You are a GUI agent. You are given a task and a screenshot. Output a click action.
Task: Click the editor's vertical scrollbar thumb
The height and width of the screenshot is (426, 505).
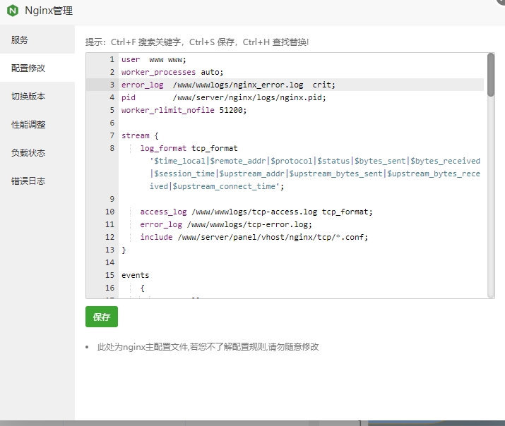pyautogui.click(x=490, y=75)
